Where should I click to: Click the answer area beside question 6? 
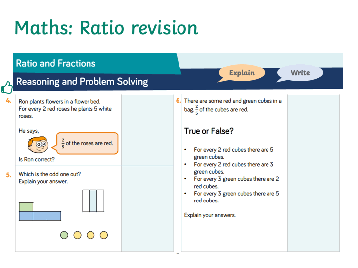313,173
